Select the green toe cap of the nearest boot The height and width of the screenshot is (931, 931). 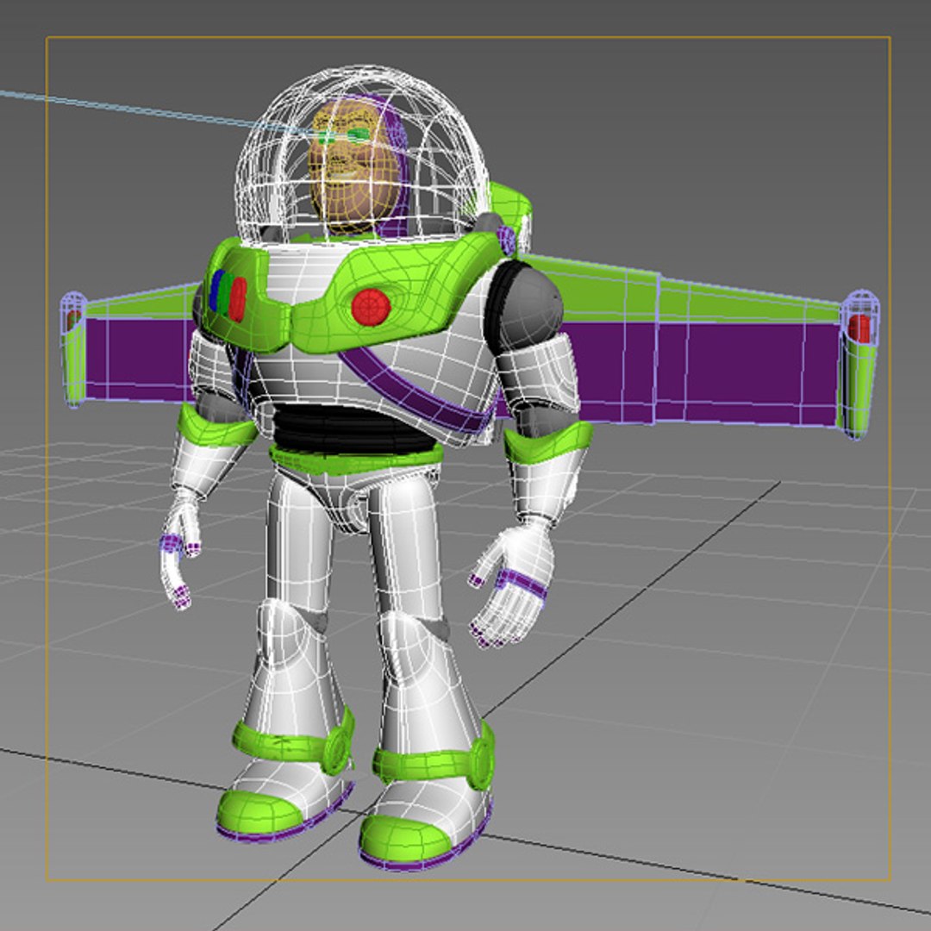(405, 837)
